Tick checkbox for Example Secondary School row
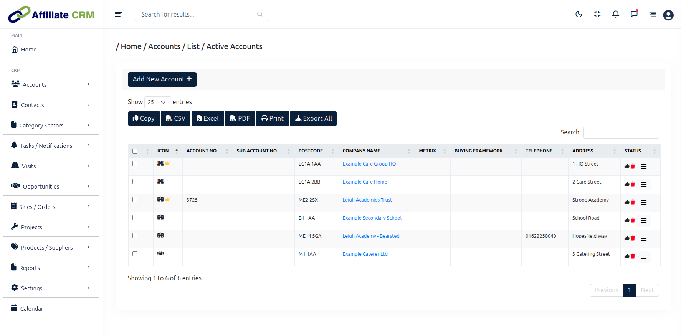The width and height of the screenshot is (681, 336). tap(135, 217)
